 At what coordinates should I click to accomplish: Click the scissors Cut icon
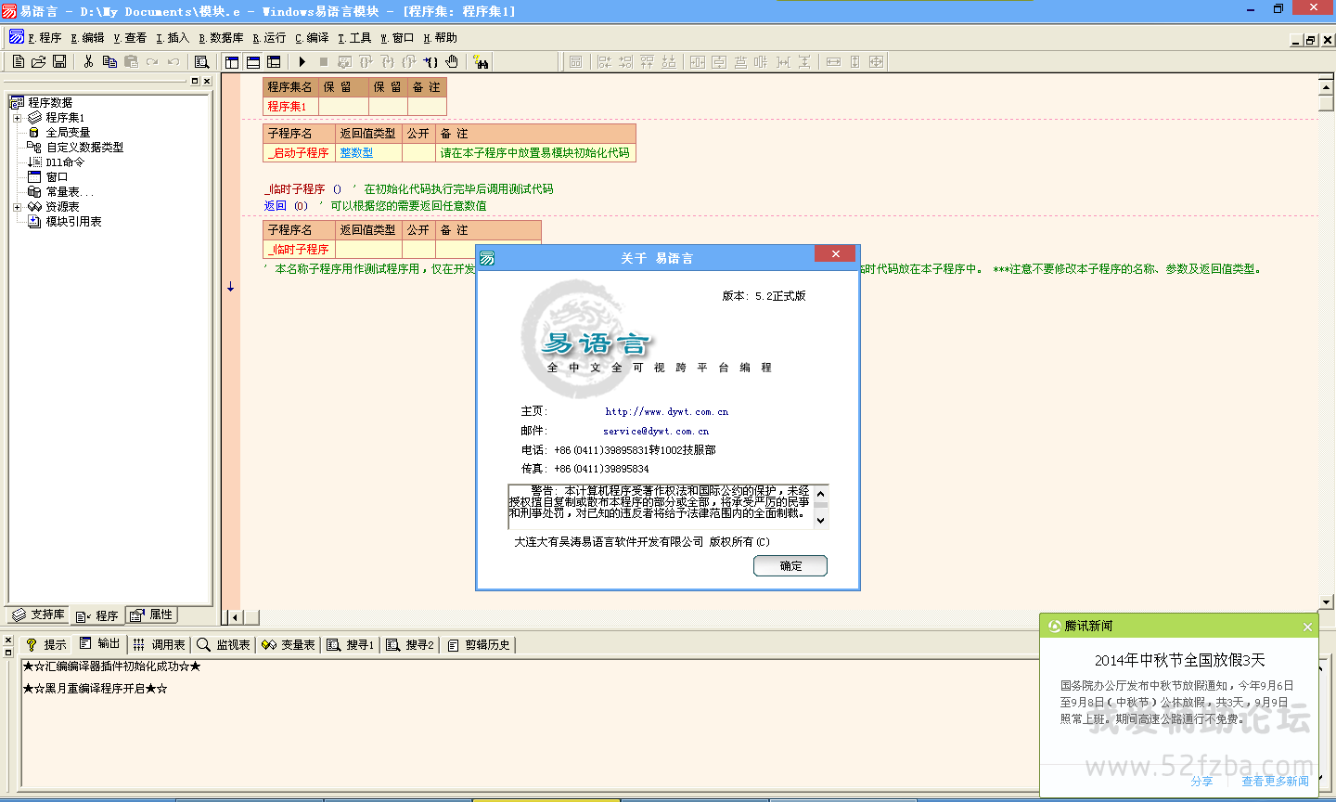pos(88,61)
